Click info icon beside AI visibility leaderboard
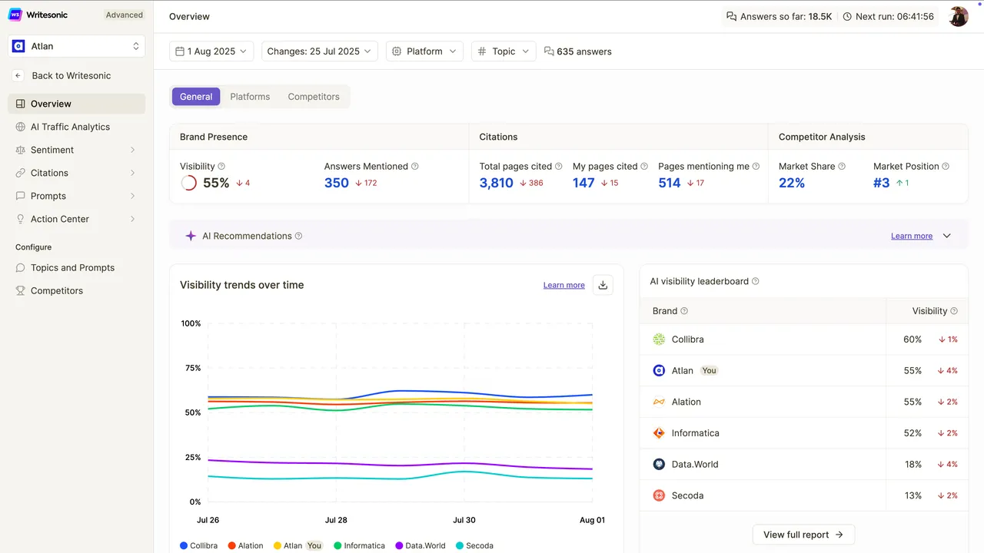 pos(755,281)
